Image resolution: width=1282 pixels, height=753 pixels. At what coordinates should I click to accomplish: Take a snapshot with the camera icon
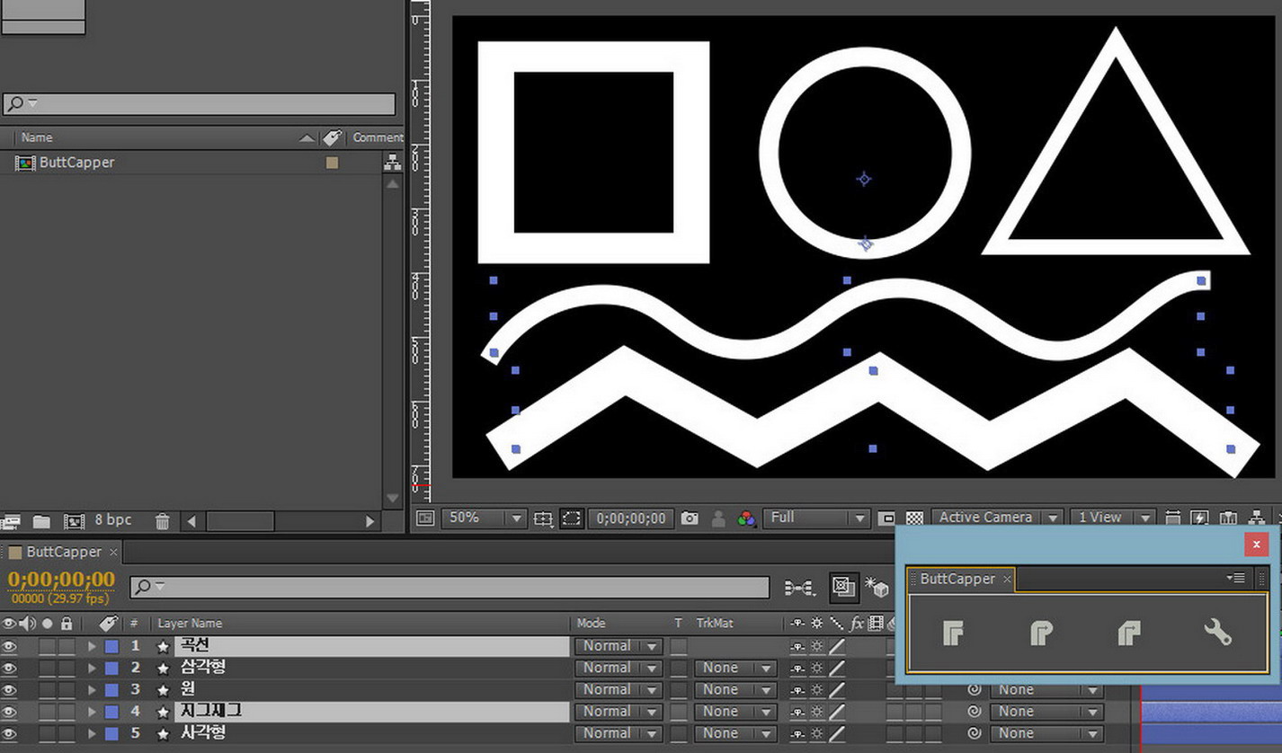[x=690, y=518]
